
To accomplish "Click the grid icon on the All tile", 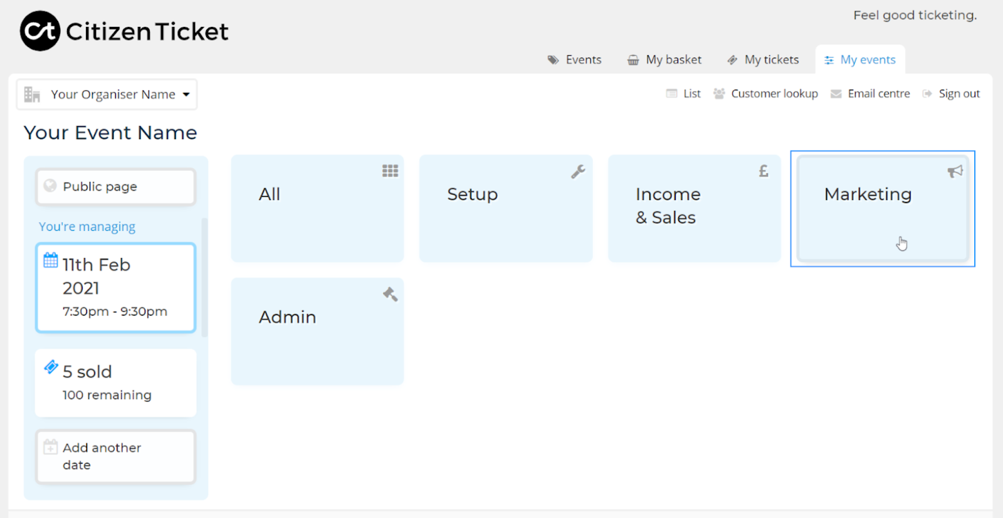I will (x=390, y=171).
